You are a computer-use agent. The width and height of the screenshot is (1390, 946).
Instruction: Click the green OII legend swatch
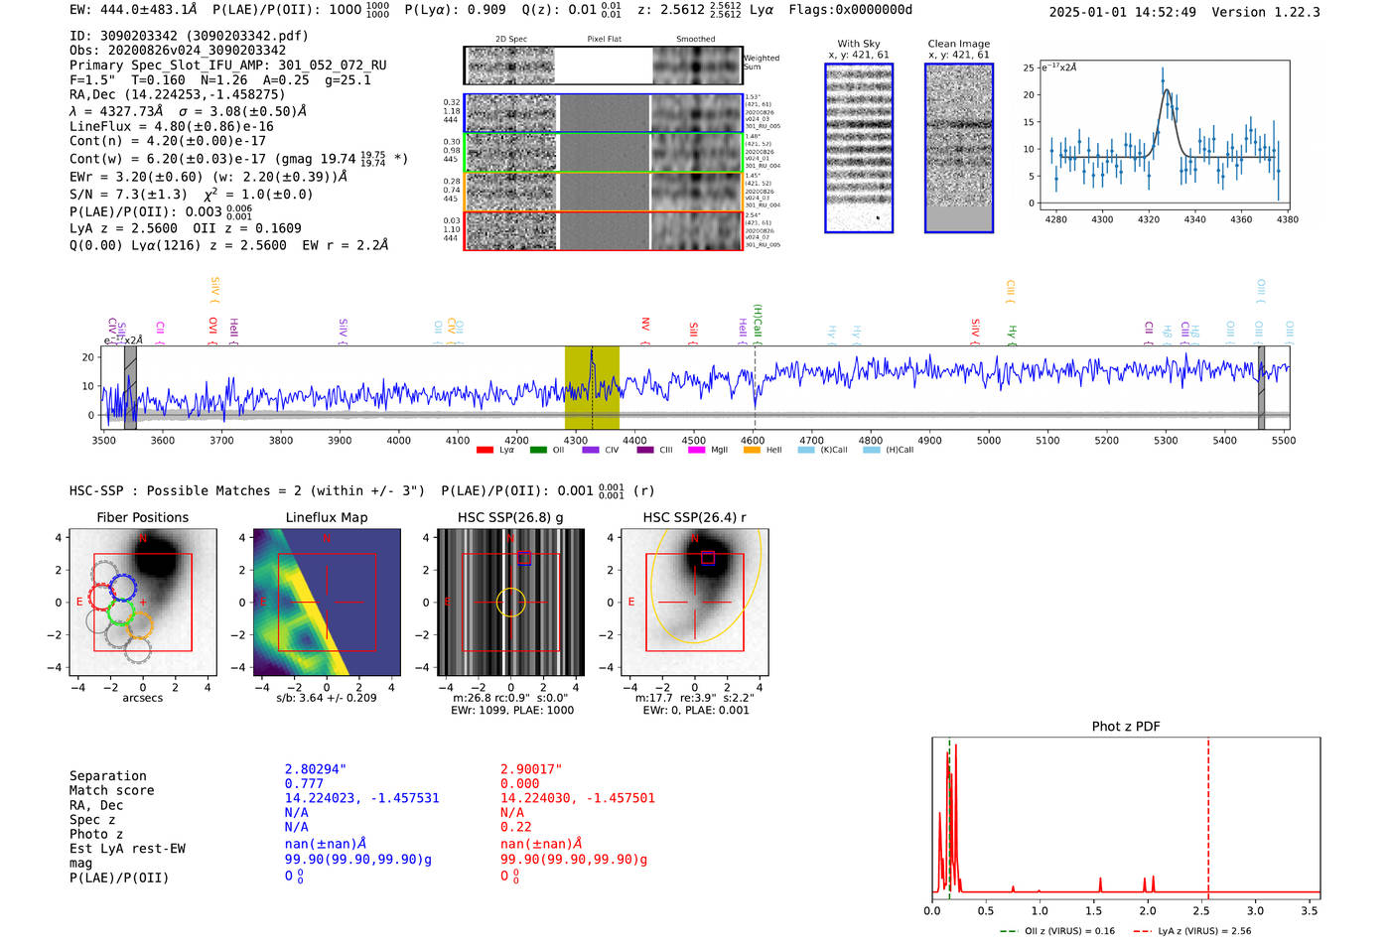pyautogui.click(x=538, y=451)
